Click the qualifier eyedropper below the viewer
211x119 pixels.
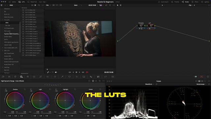(x=48, y=72)
